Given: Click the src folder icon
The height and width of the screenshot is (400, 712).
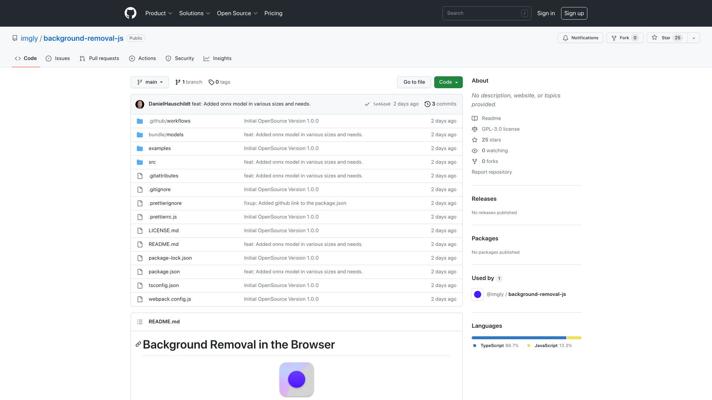Looking at the screenshot, I should point(140,162).
